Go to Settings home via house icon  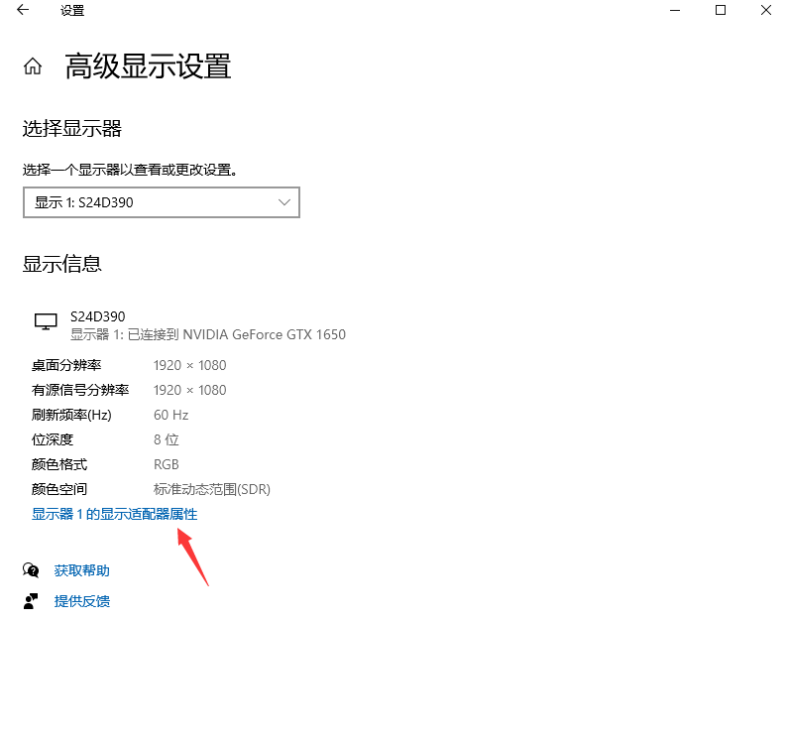pyautogui.click(x=33, y=66)
